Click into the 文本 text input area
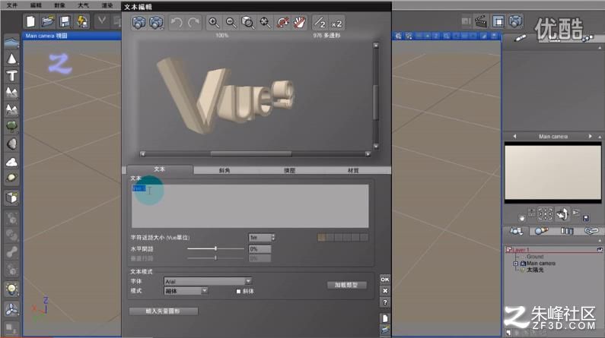 pyautogui.click(x=250, y=206)
